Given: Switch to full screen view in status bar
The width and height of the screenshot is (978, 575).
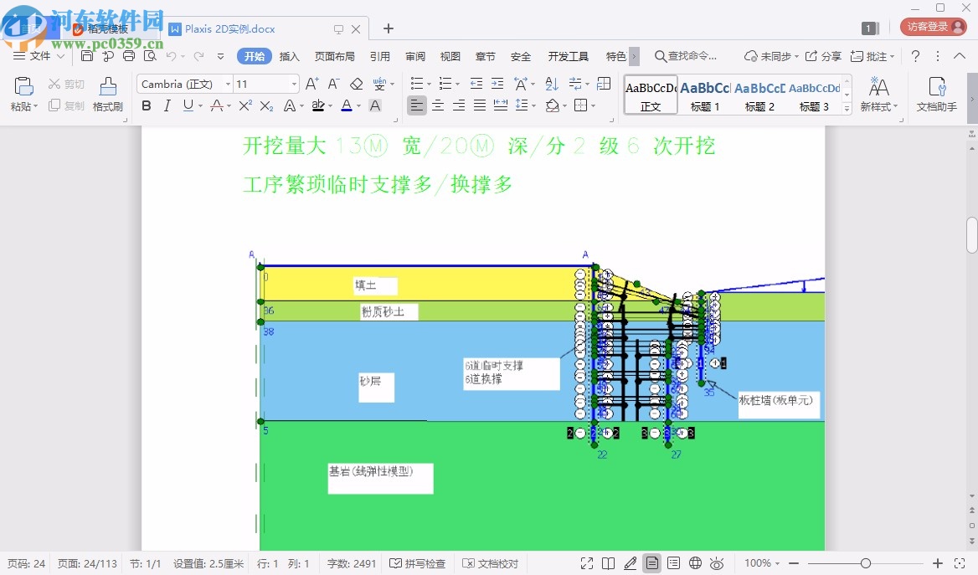Looking at the screenshot, I should [586, 563].
